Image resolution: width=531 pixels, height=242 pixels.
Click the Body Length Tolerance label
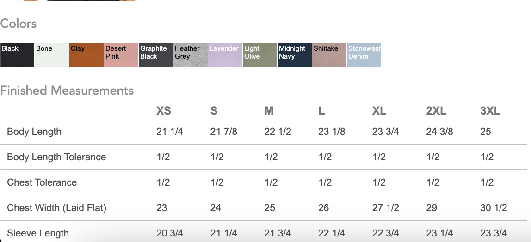(56, 157)
